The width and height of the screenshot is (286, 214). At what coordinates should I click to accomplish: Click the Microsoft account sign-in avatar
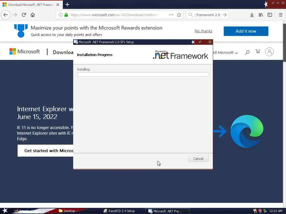tap(270, 52)
